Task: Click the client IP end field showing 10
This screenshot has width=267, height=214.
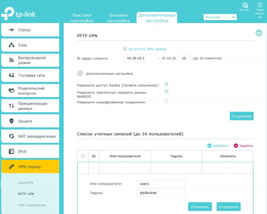Action: (x=185, y=58)
